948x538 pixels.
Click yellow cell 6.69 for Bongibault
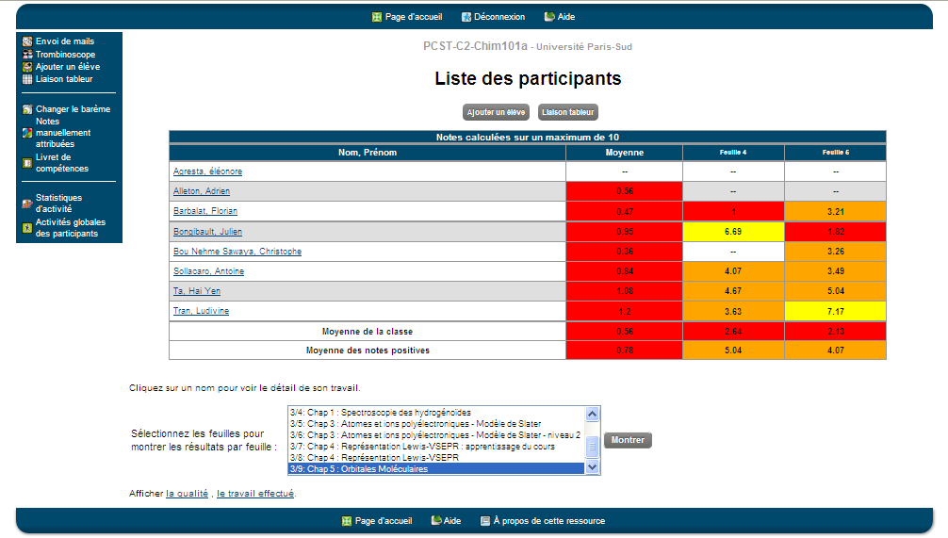[733, 232]
